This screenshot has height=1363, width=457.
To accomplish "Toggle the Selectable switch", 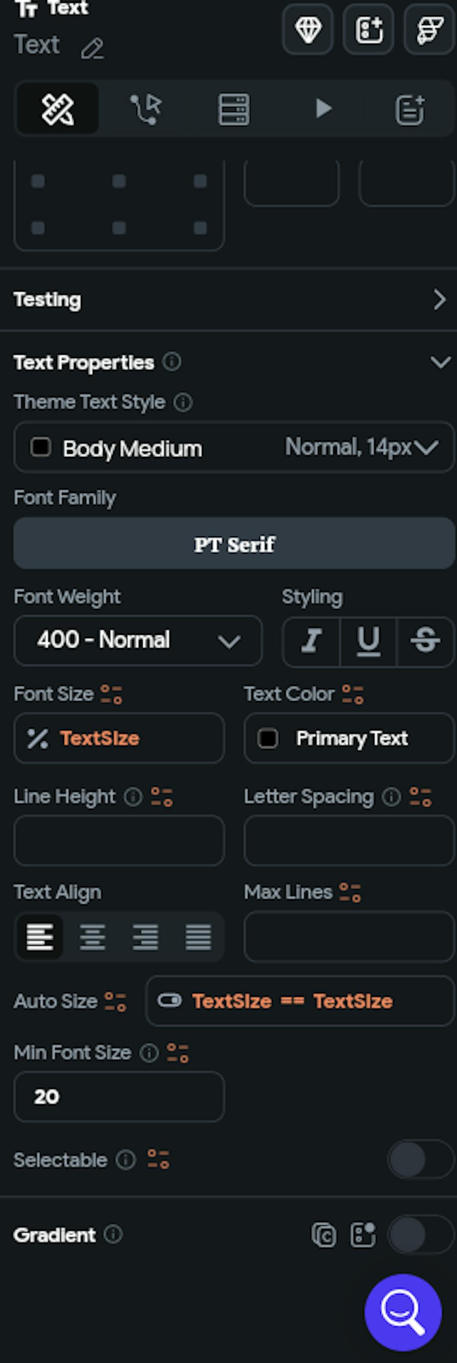I will point(420,1159).
